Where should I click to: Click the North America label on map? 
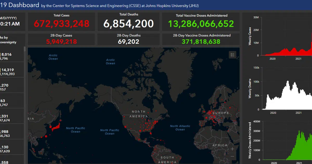pos(139,114)
